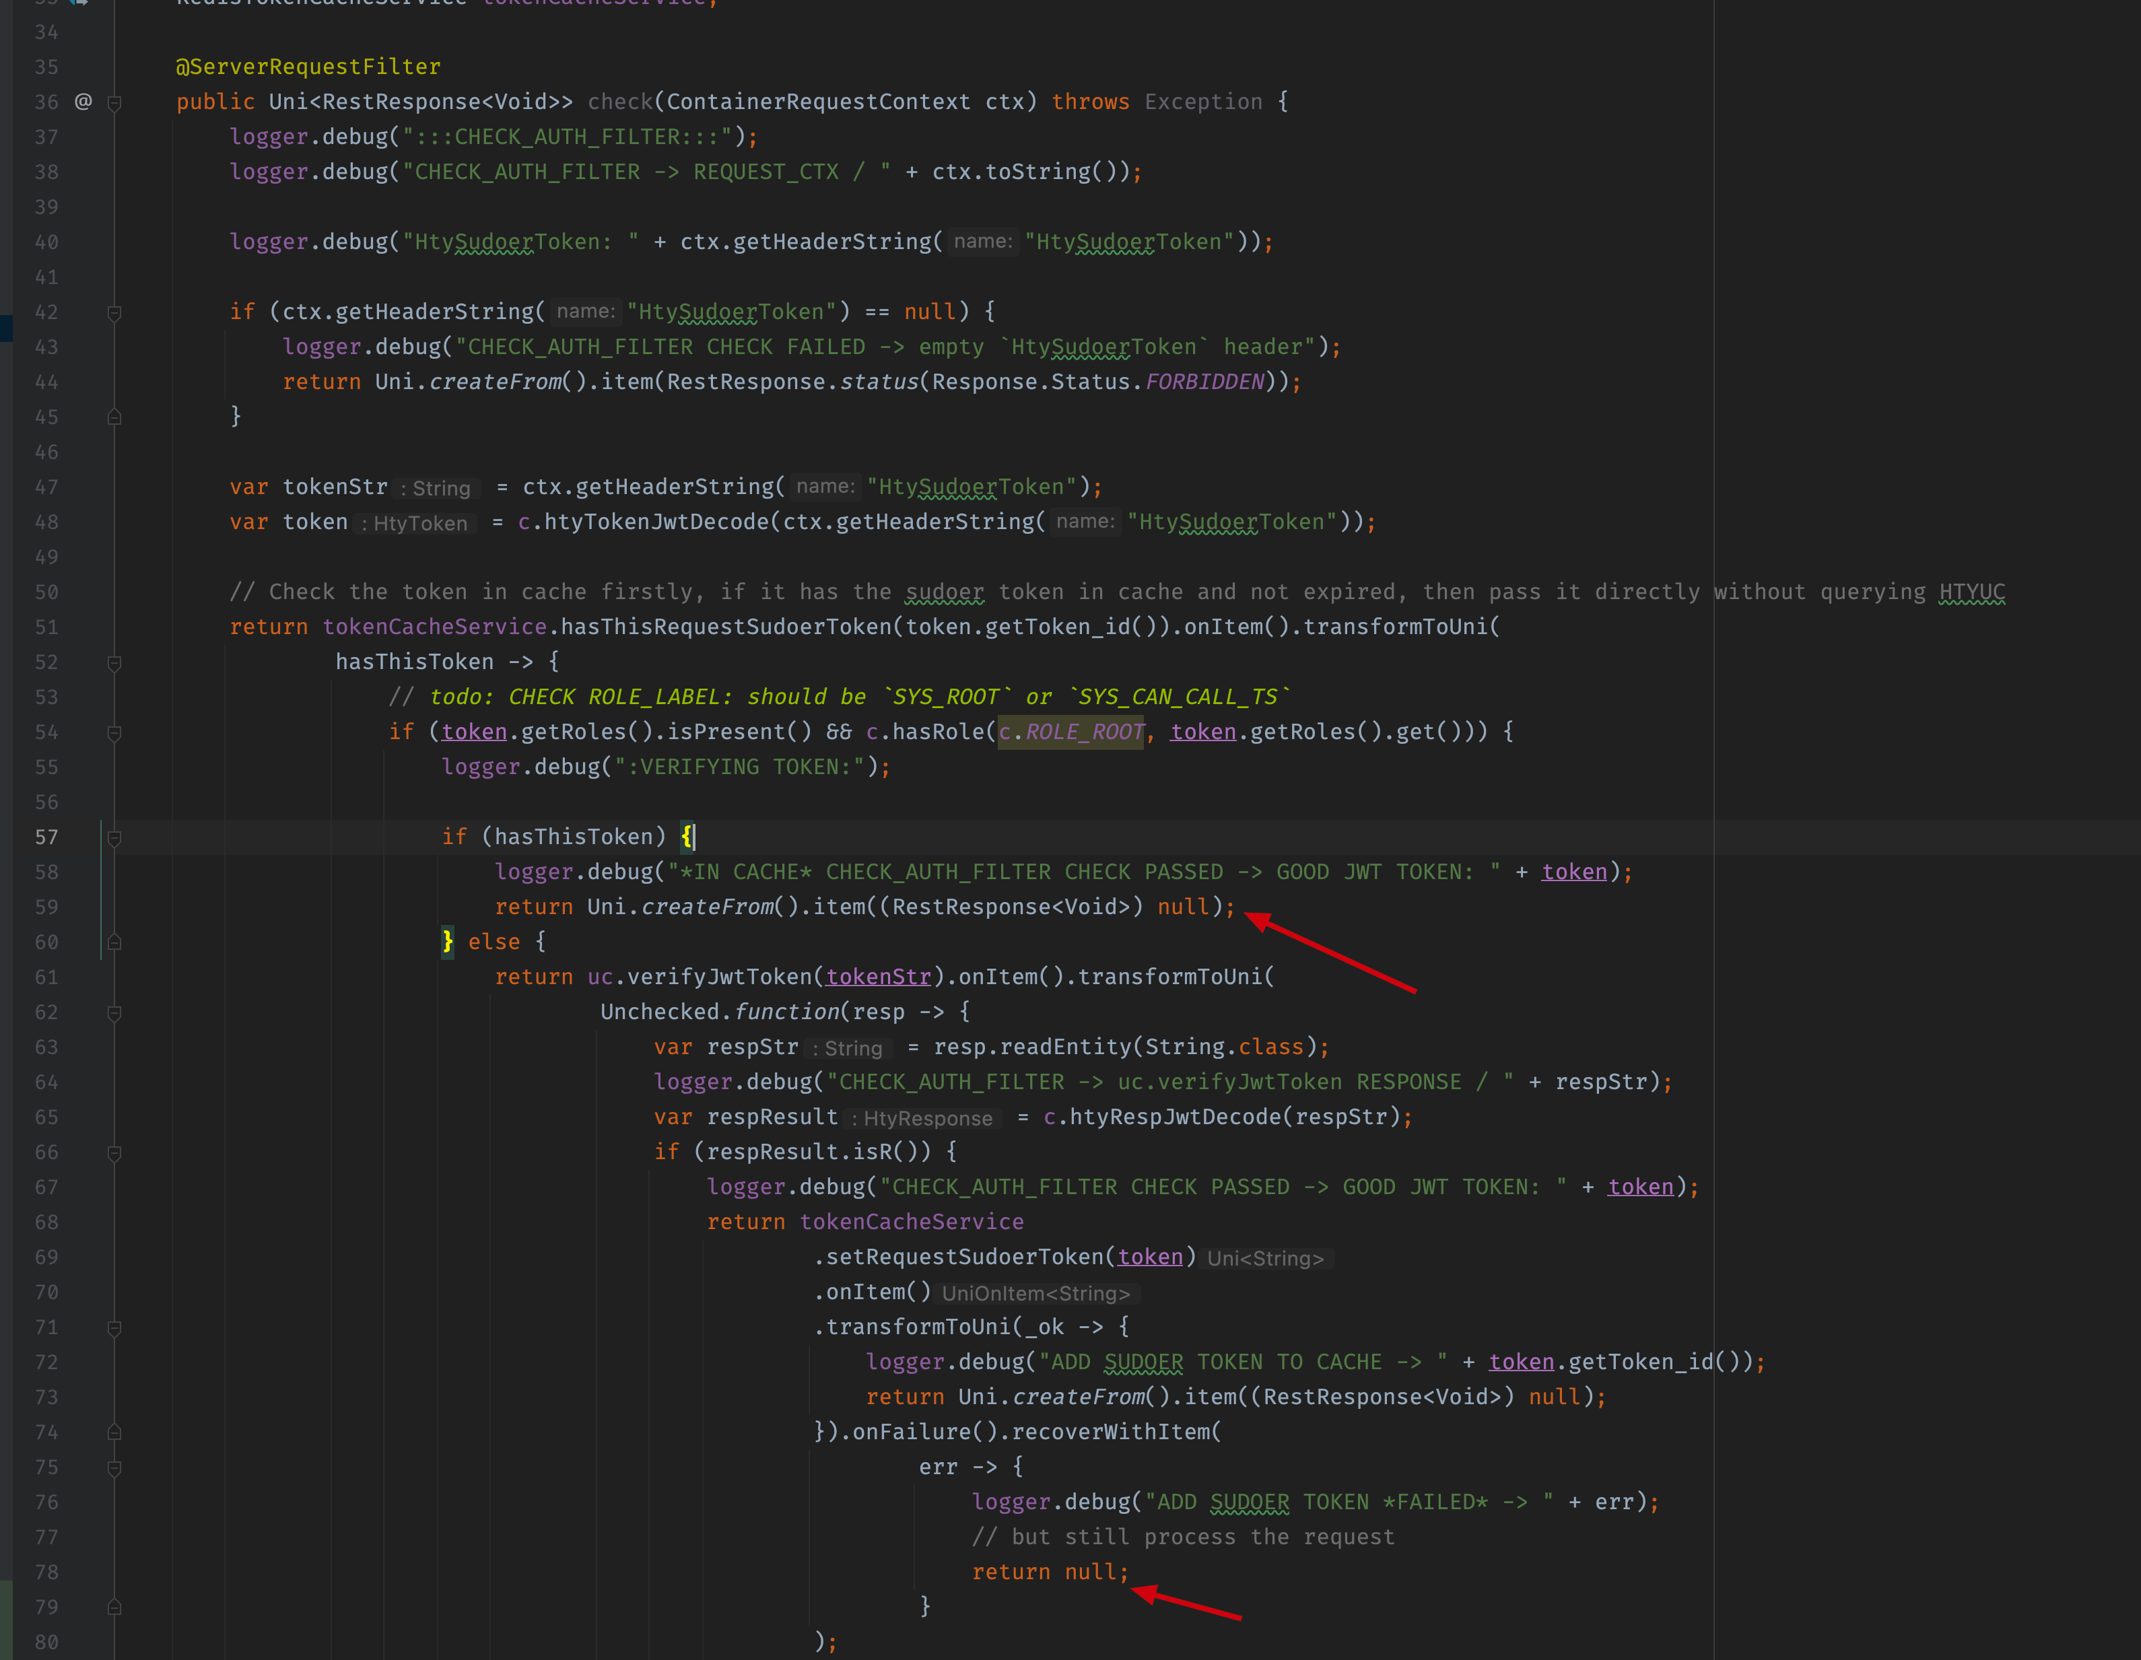Click the @ gutter icon on line 36
Viewport: 2141px width, 1660px height.
[83, 102]
